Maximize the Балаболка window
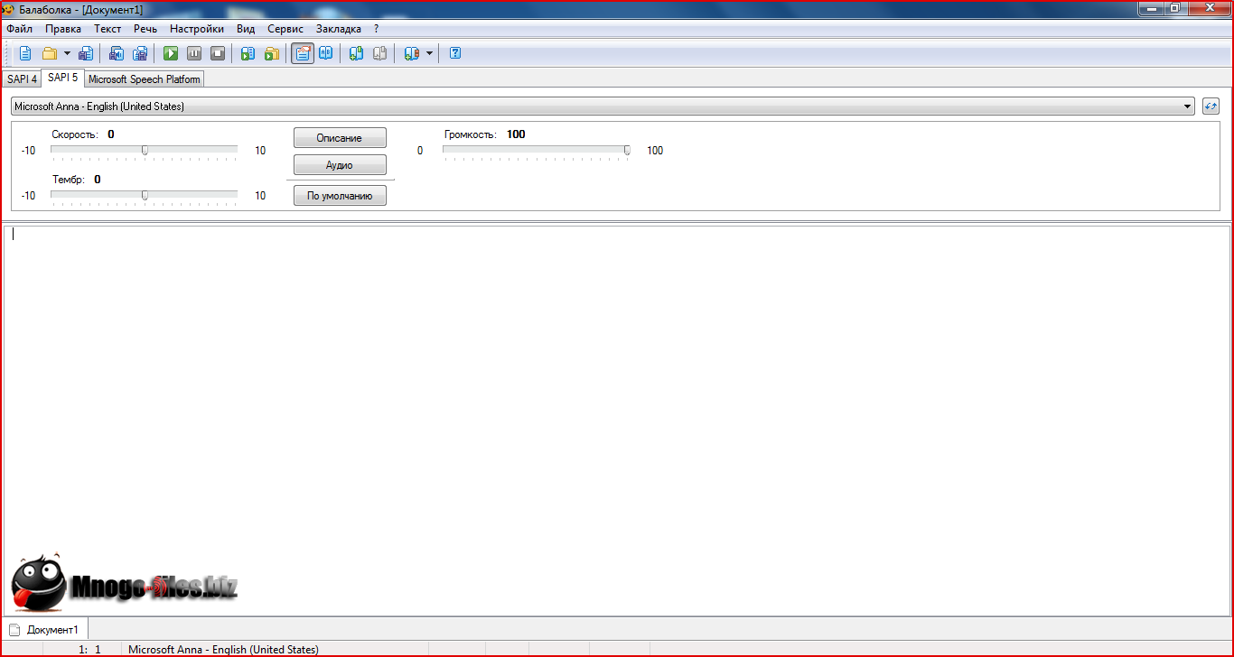The image size is (1234, 657). (x=1175, y=7)
